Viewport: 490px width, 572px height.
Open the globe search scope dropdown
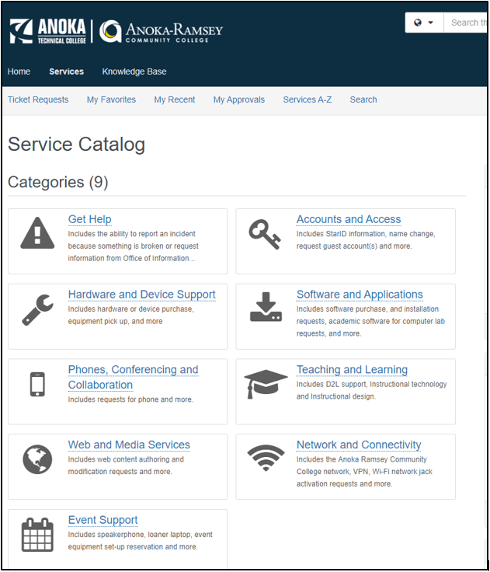coord(423,23)
